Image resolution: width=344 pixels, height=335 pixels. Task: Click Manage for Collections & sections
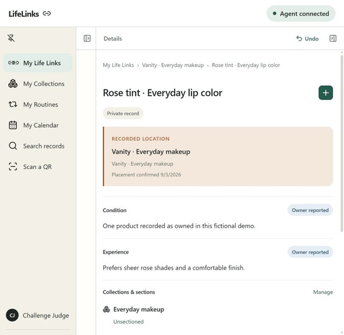pos(323,292)
